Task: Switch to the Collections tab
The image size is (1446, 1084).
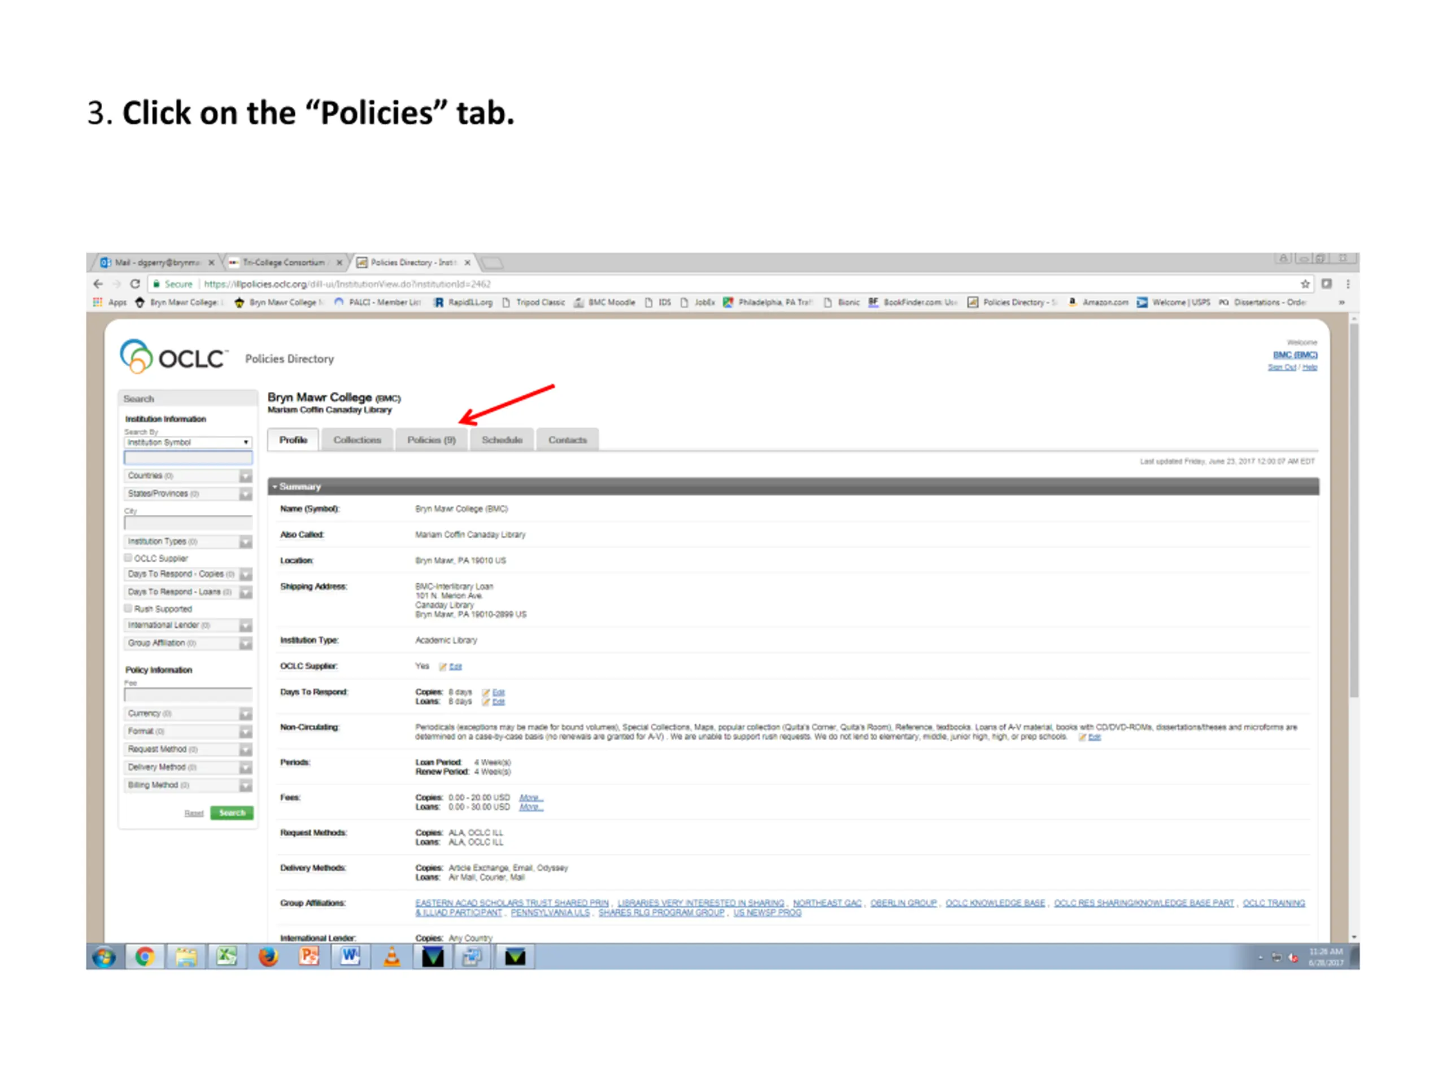Action: tap(357, 440)
